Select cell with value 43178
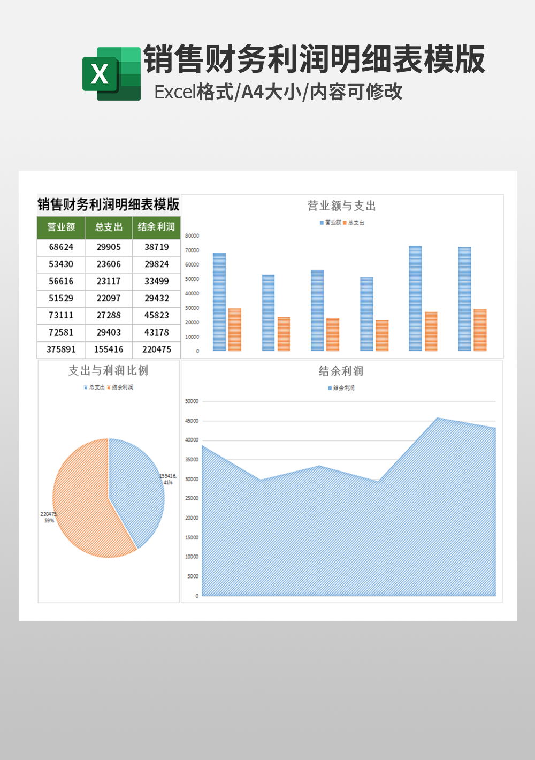 click(x=156, y=333)
